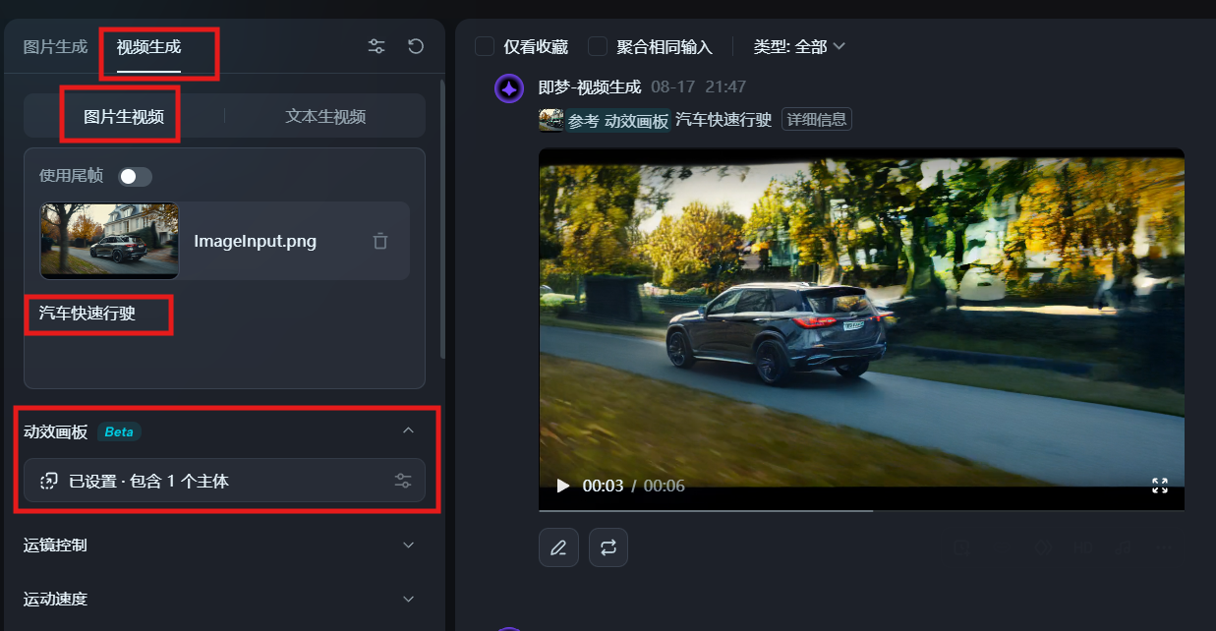Click the Beta badge
Viewport: 1216px width, 631px height.
coord(119,431)
